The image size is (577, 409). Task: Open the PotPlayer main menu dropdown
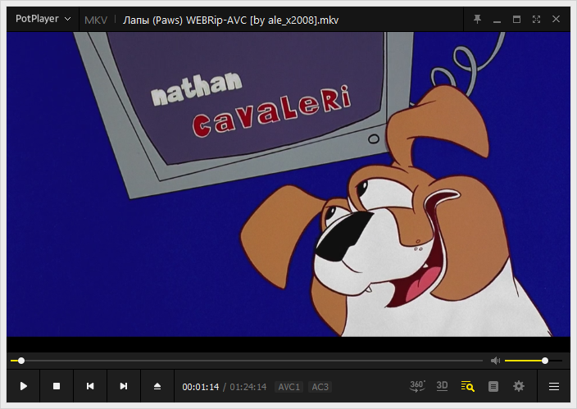coord(43,19)
